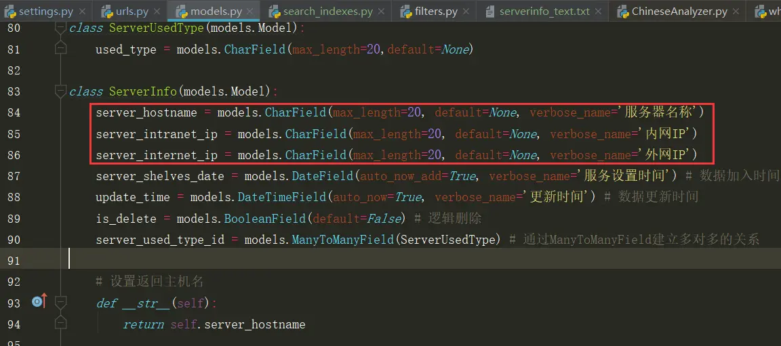Click the '内网IP' string
Screen dimensions: 781x346
664,134
